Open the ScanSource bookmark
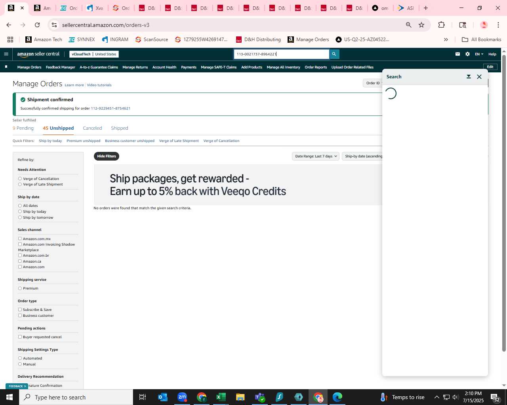 pos(151,40)
